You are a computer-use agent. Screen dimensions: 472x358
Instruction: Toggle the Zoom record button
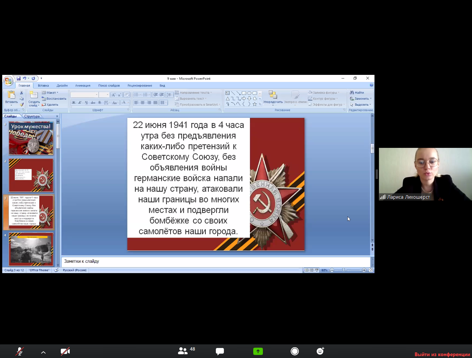coord(295,351)
